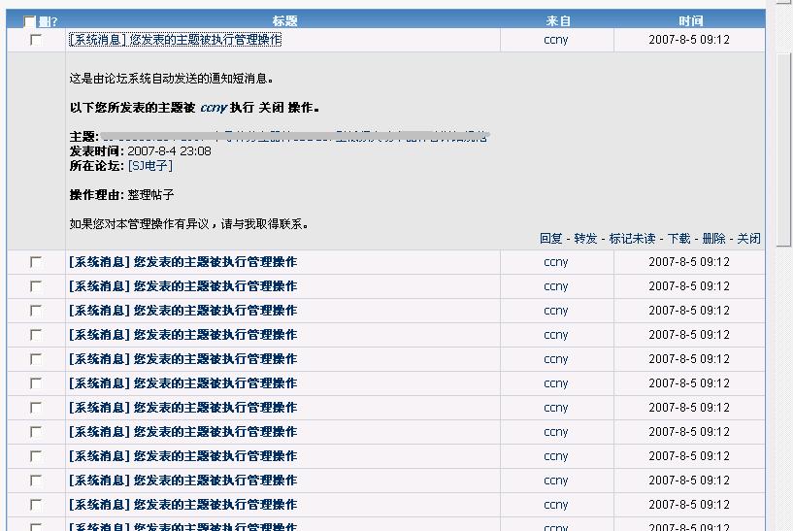
Task: Tick the select-all checkbox in header
Action: pyautogui.click(x=29, y=21)
